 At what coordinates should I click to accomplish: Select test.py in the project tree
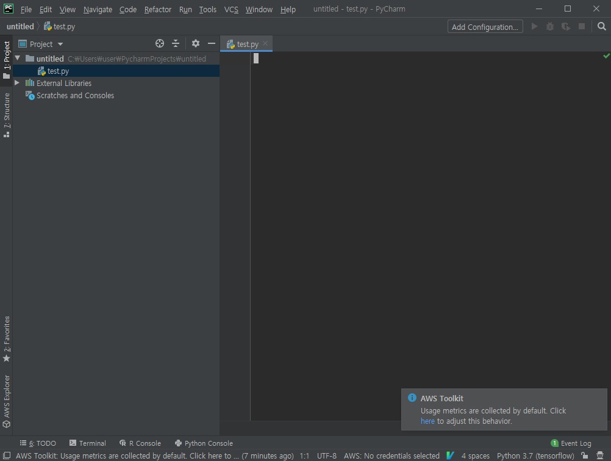(x=116, y=71)
